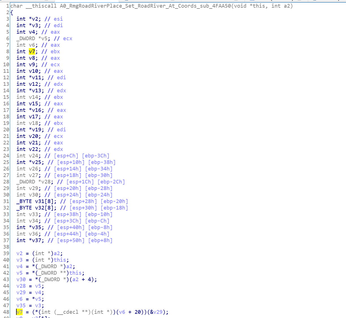The image size is (346, 318).
Task: Select the __thiscall keyword in the signature
Action: pos(41,6)
